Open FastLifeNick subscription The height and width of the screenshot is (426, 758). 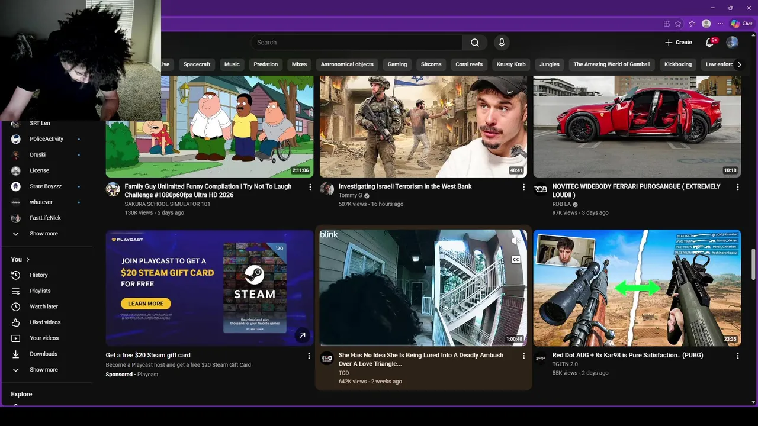(x=45, y=218)
